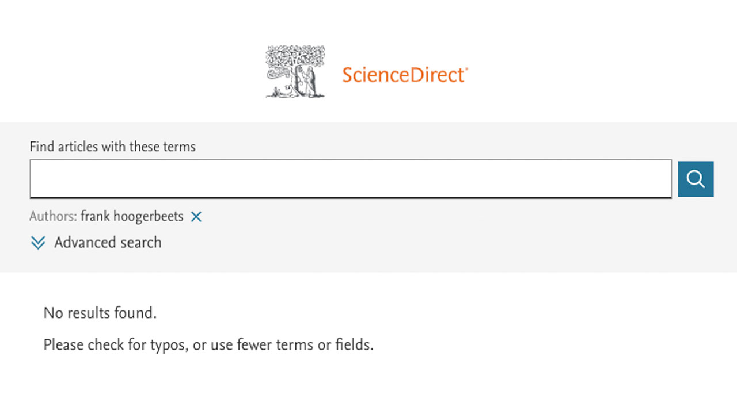Click the word "ScienceDirect" in orange
Screen dimensions: 737x414
point(403,75)
